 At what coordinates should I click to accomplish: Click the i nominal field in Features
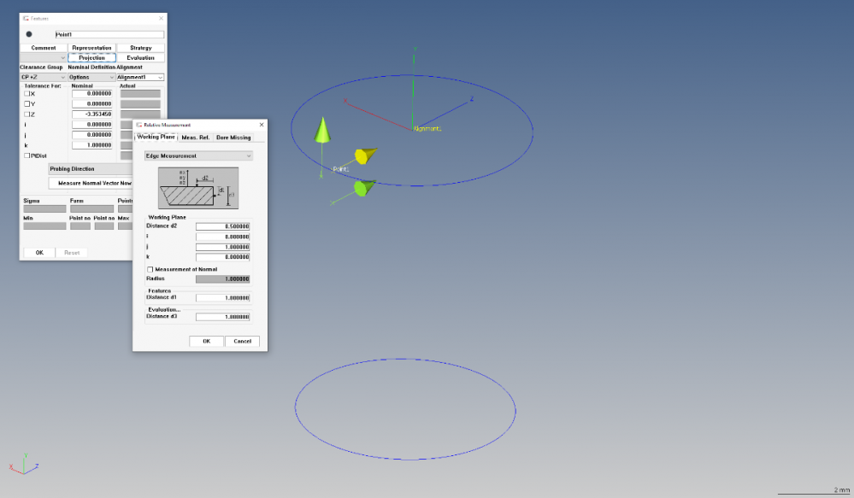pos(92,125)
